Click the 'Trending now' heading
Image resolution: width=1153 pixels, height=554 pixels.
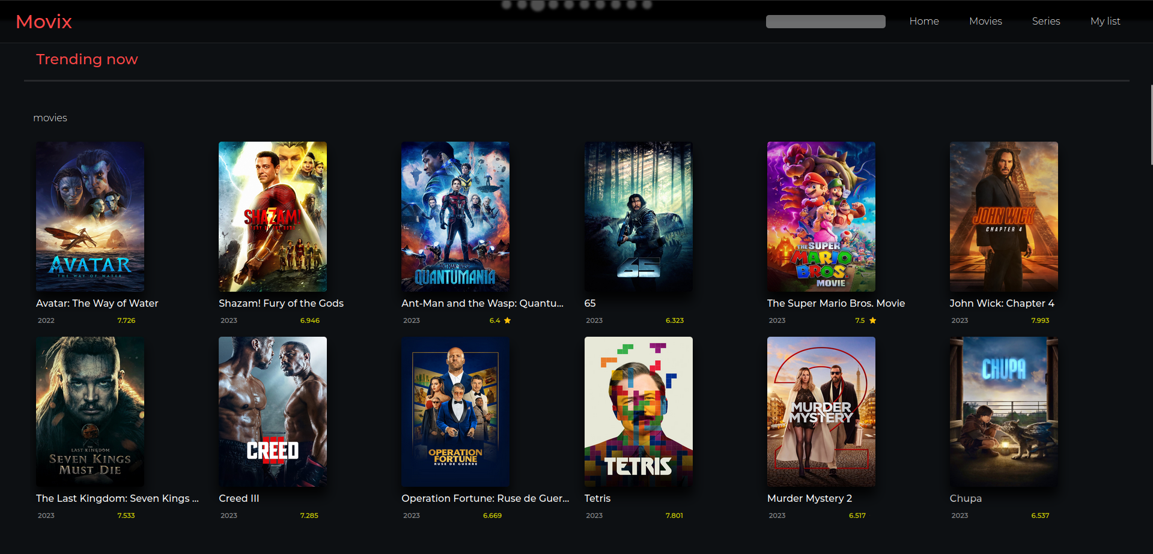[87, 59]
